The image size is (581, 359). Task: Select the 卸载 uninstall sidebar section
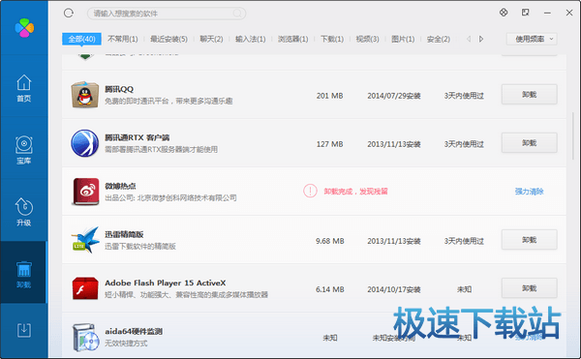point(23,274)
